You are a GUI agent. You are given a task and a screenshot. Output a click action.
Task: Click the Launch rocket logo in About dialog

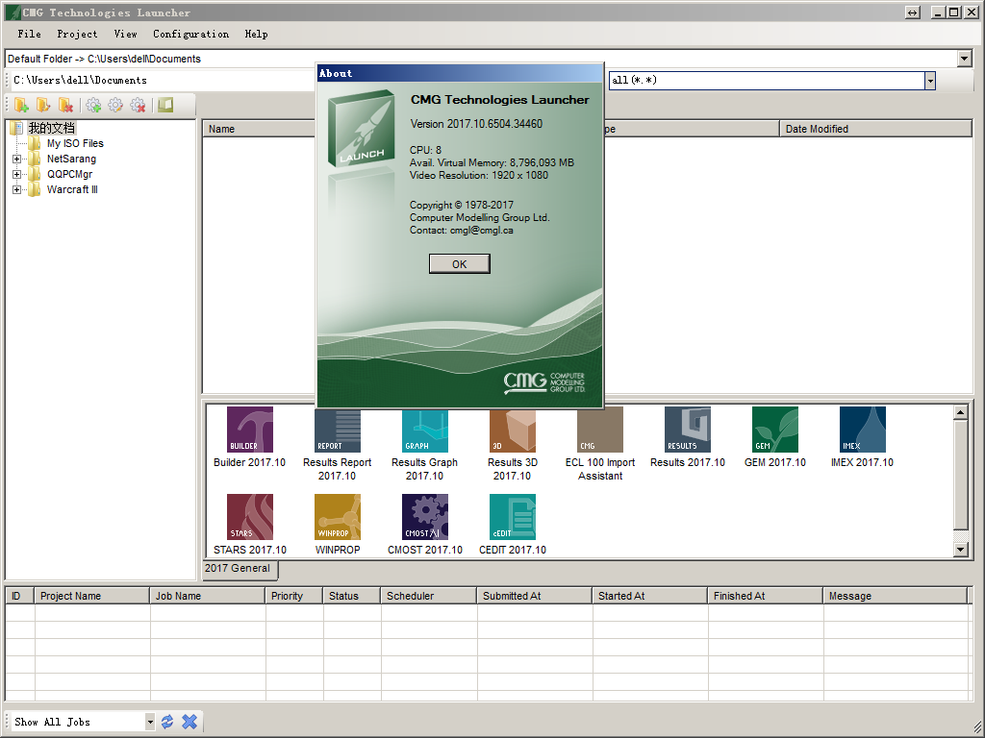(x=362, y=128)
